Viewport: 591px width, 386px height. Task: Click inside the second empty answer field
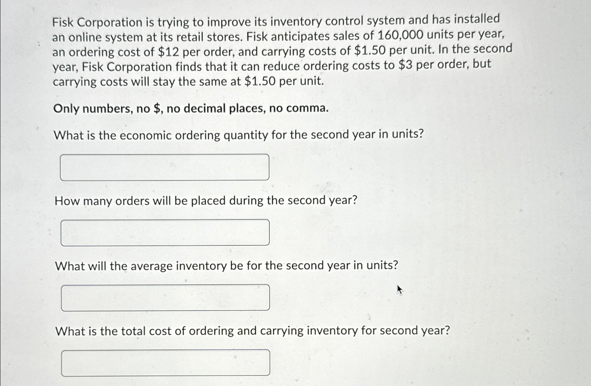tap(165, 232)
